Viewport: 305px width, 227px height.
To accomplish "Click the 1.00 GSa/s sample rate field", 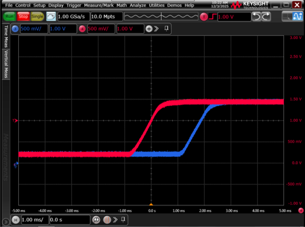I will (74, 17).
